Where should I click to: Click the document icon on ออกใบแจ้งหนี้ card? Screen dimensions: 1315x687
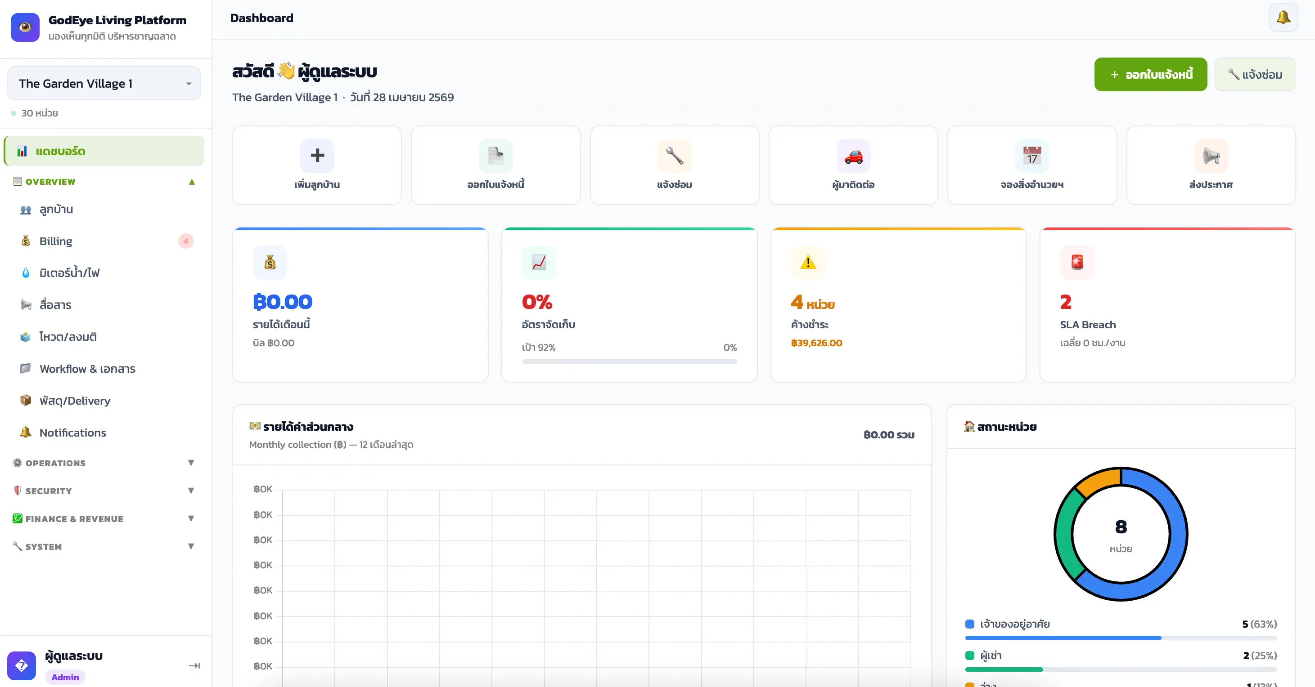pyautogui.click(x=495, y=156)
